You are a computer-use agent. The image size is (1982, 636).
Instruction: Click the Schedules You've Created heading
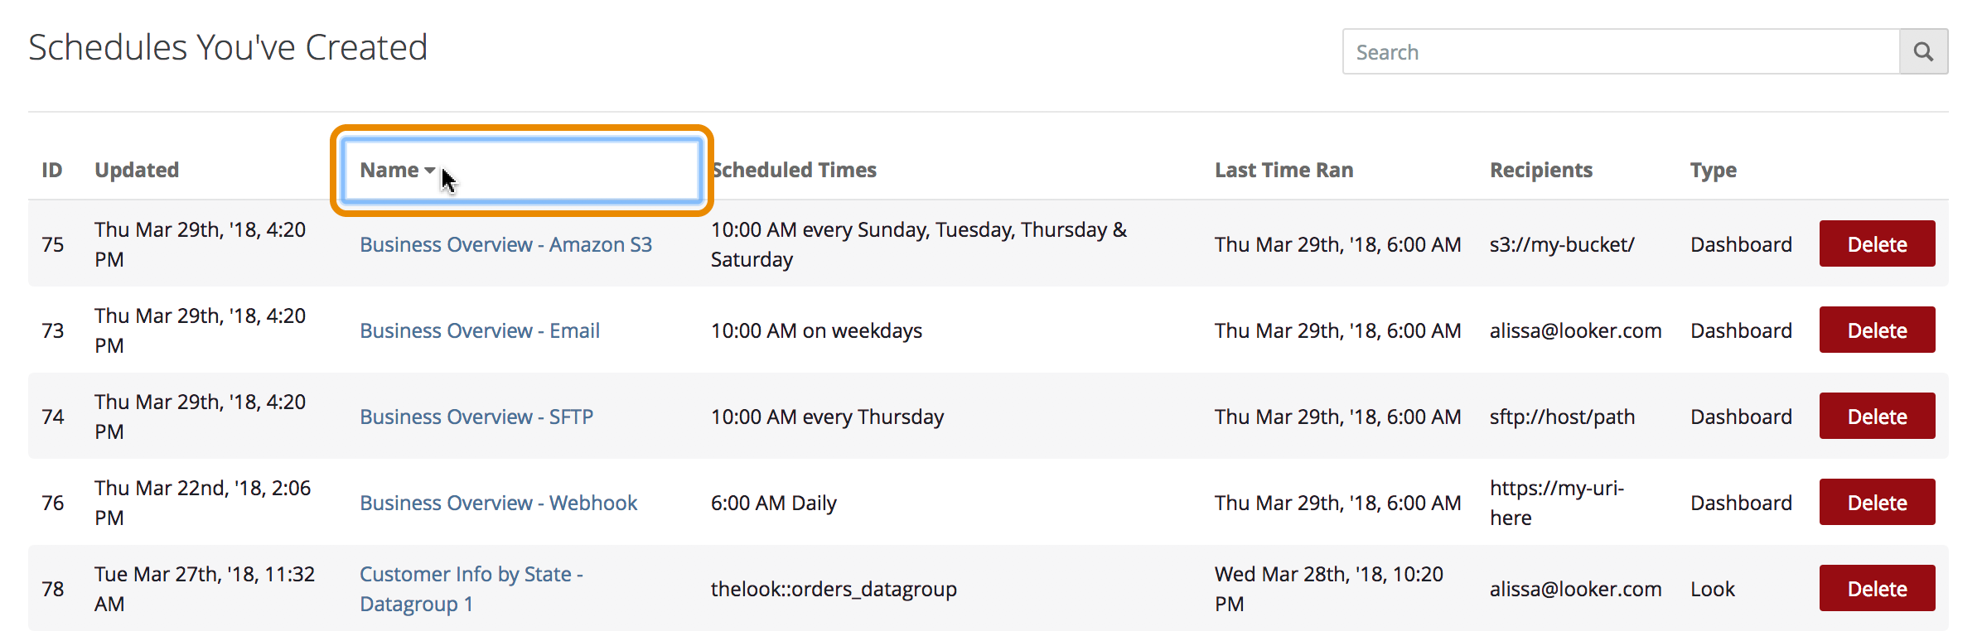pyautogui.click(x=228, y=48)
